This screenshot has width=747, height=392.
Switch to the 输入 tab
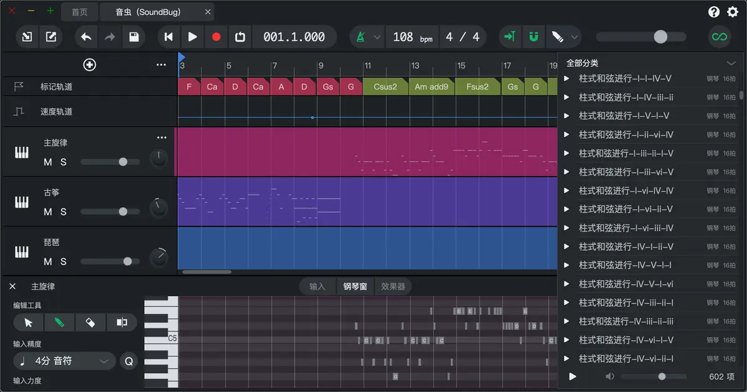coord(317,286)
